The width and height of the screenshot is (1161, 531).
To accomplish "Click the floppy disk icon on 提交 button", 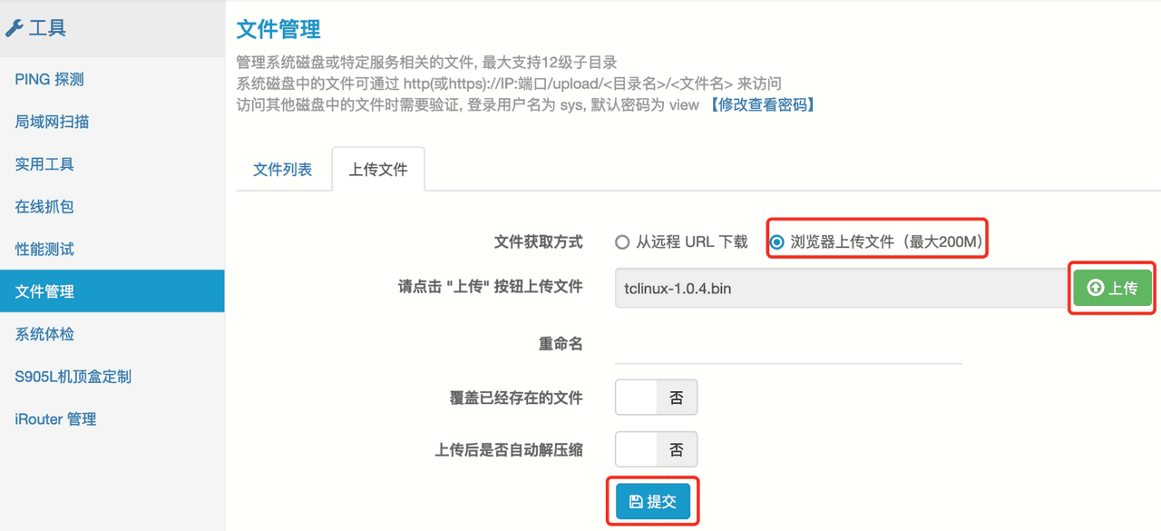I will [x=636, y=502].
